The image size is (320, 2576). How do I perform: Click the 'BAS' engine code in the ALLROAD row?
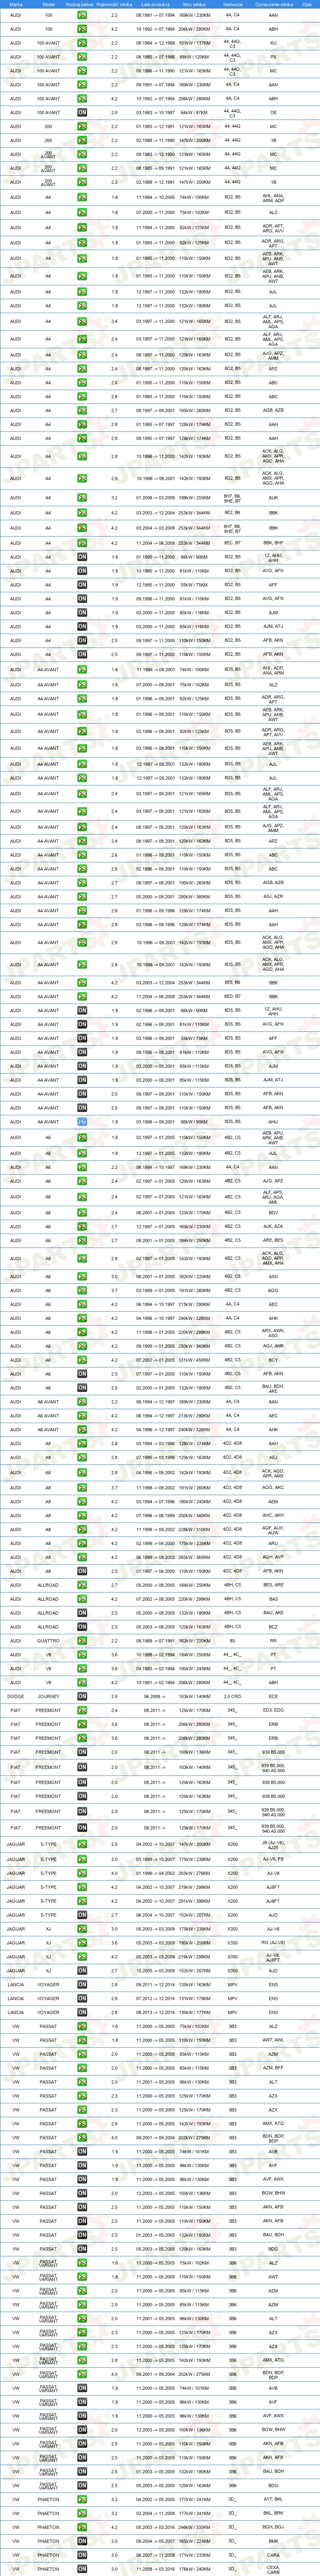tap(273, 1600)
